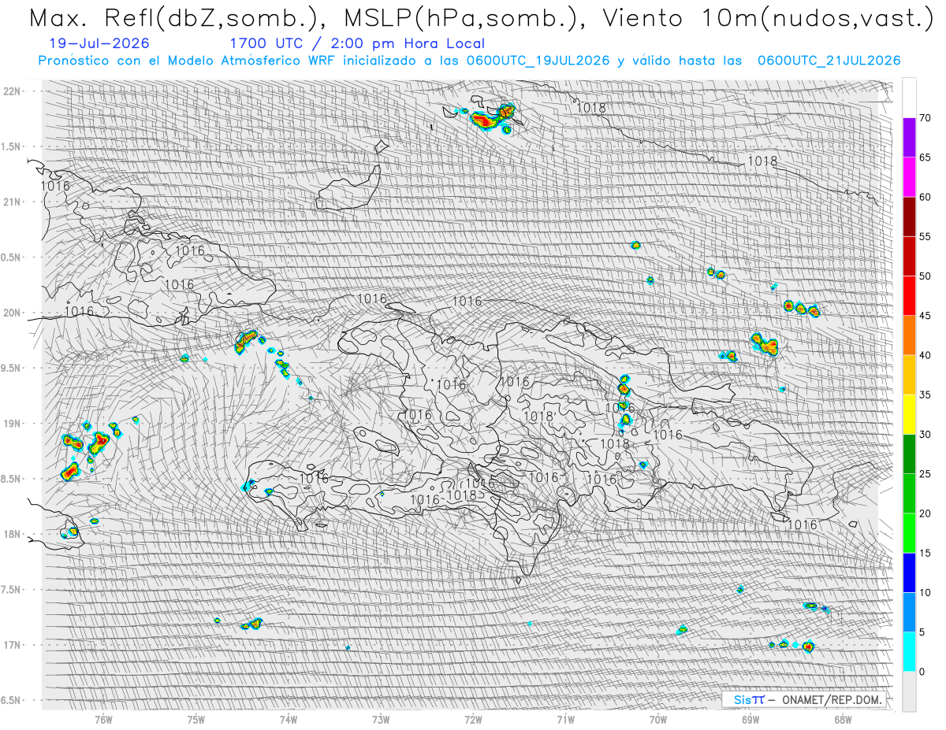Click the "75W" longitude label
Image resolution: width=946 pixels, height=730 pixels.
pyautogui.click(x=196, y=719)
